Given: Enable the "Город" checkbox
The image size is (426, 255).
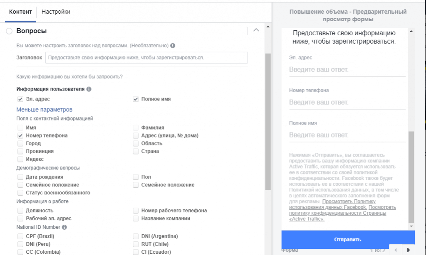Looking at the screenshot, I should click(20, 143).
